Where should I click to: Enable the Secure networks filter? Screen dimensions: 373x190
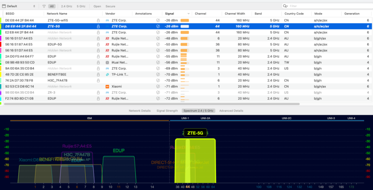pos(111,6)
